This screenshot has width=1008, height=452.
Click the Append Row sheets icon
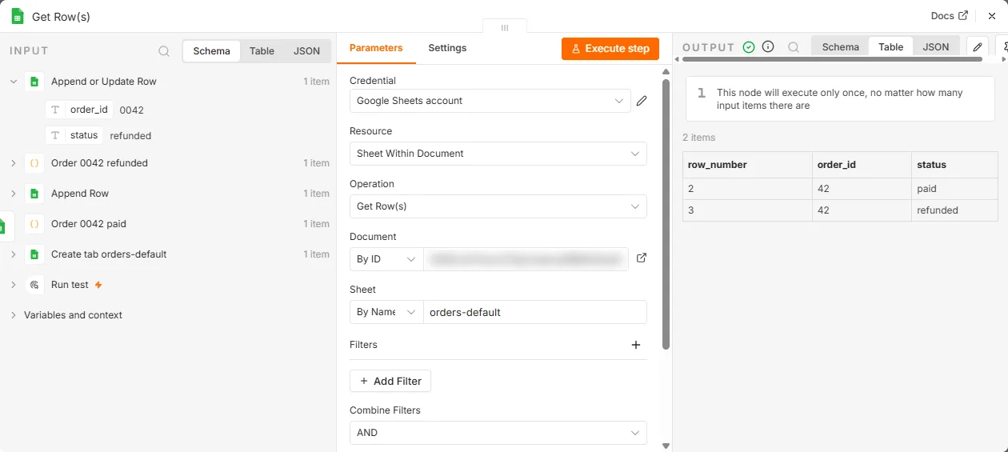click(34, 194)
